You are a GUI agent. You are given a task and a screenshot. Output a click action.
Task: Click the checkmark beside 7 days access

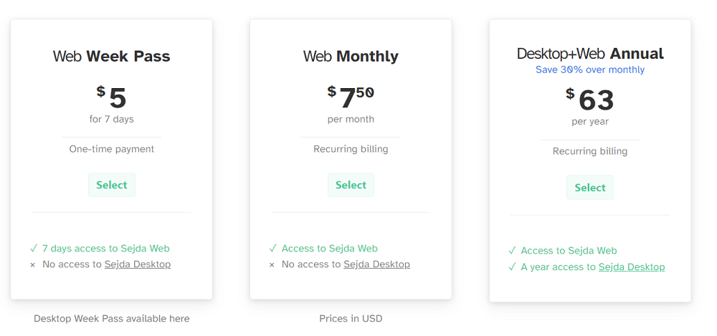click(x=34, y=249)
